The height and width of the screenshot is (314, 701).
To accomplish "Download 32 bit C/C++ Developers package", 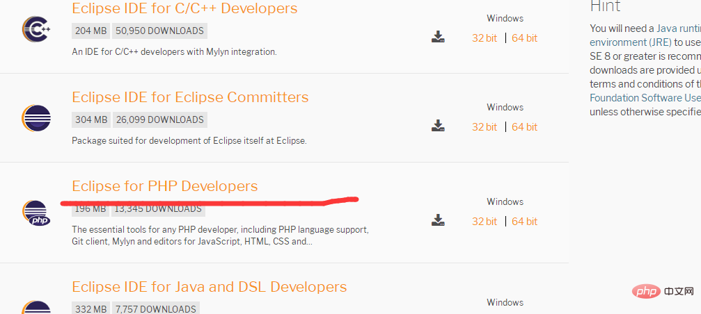I will pos(485,38).
